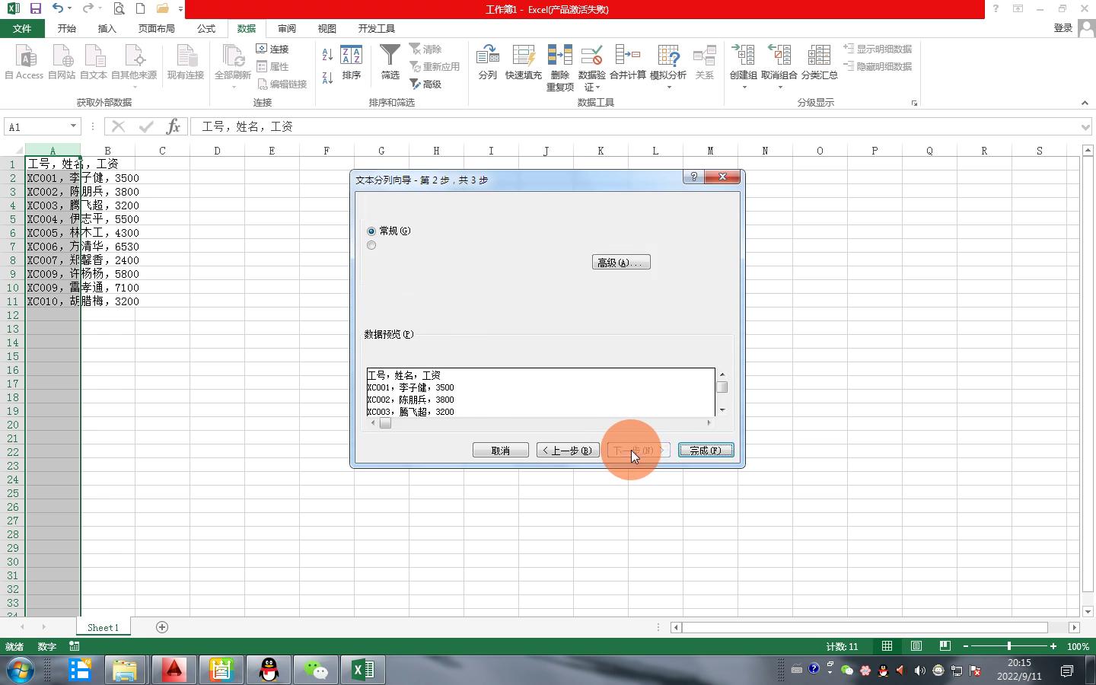The width and height of the screenshot is (1096, 685).
Task: Click the Consolidate (合并计算) icon
Action: coord(627,56)
